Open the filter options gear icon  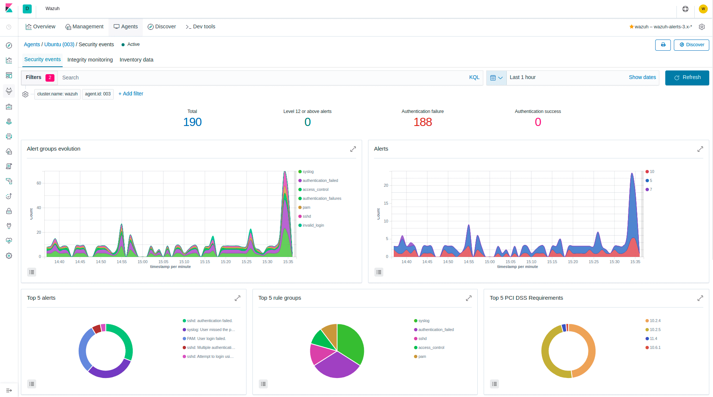(25, 94)
